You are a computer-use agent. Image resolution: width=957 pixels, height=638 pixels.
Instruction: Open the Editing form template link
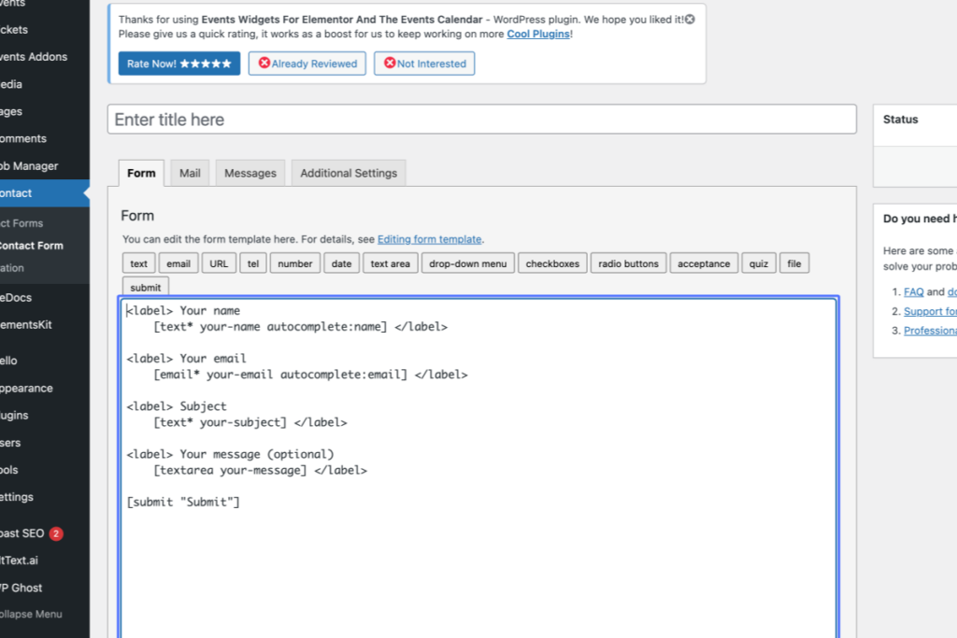429,239
